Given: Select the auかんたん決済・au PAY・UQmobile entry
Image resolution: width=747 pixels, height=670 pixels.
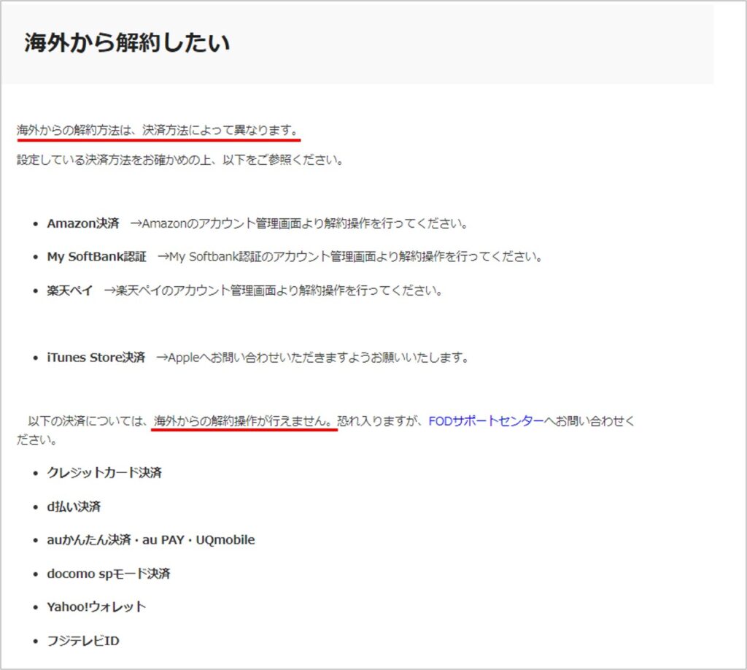Looking at the screenshot, I should (x=150, y=540).
